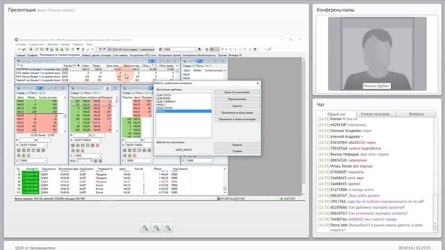Expand the '10000' combo box in QUIK toolbar
The height and width of the screenshot is (250, 445).
(195, 49)
